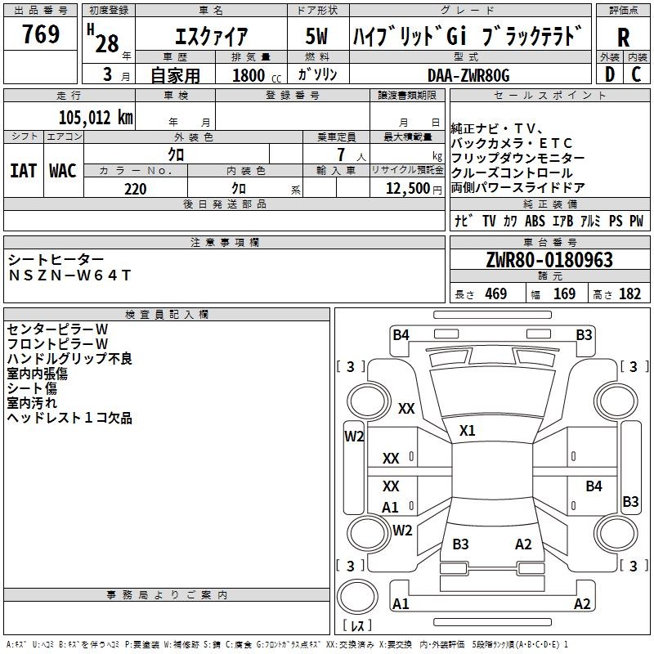Click the 評価点 header
Image resolution: width=654 pixels, height=654 pixels.
(x=623, y=11)
